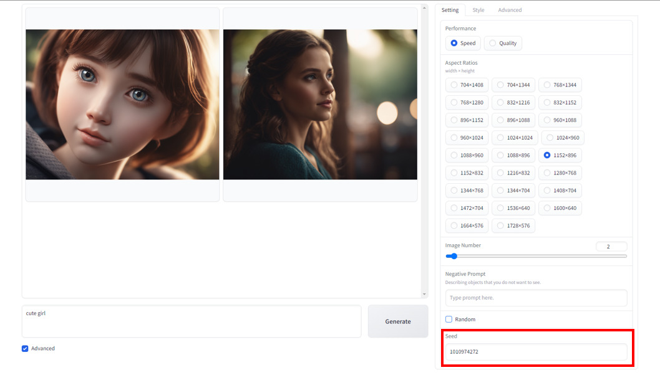Choose 1728×576 aspect ratio
Screen dimensions: 660x375
pos(513,226)
